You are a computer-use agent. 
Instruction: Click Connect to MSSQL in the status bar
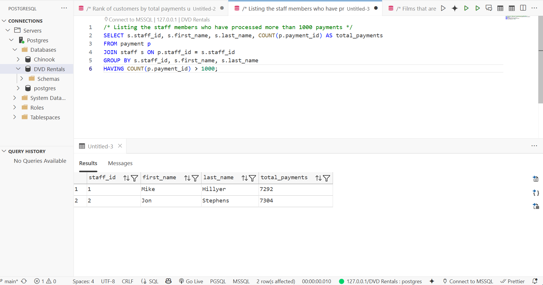point(468,281)
